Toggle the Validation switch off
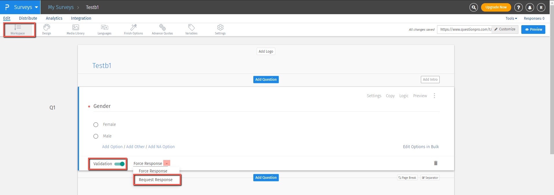 pos(120,164)
